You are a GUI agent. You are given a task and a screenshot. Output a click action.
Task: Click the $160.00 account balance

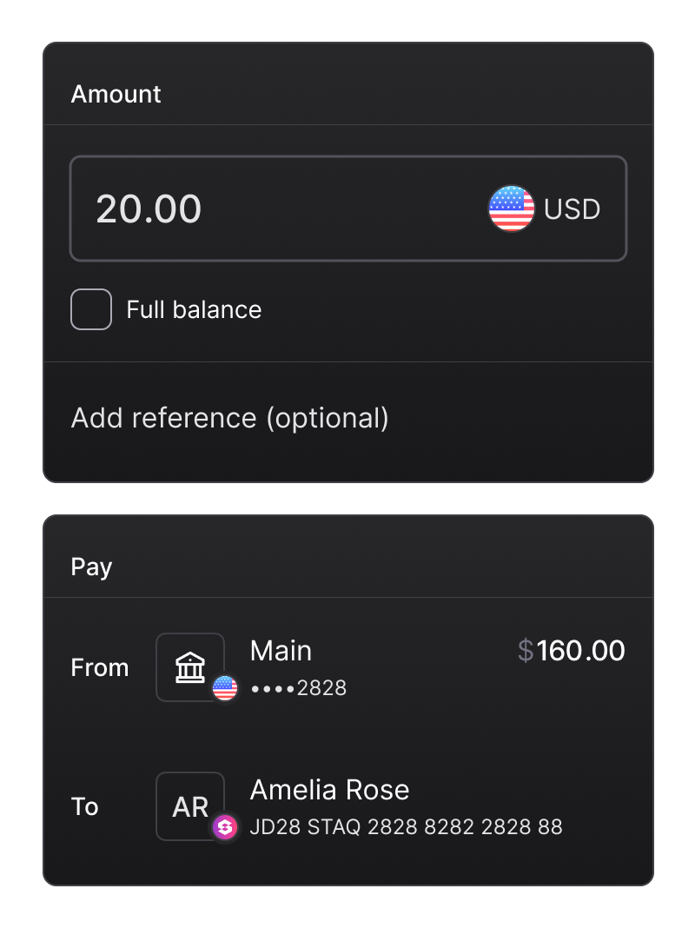click(572, 651)
